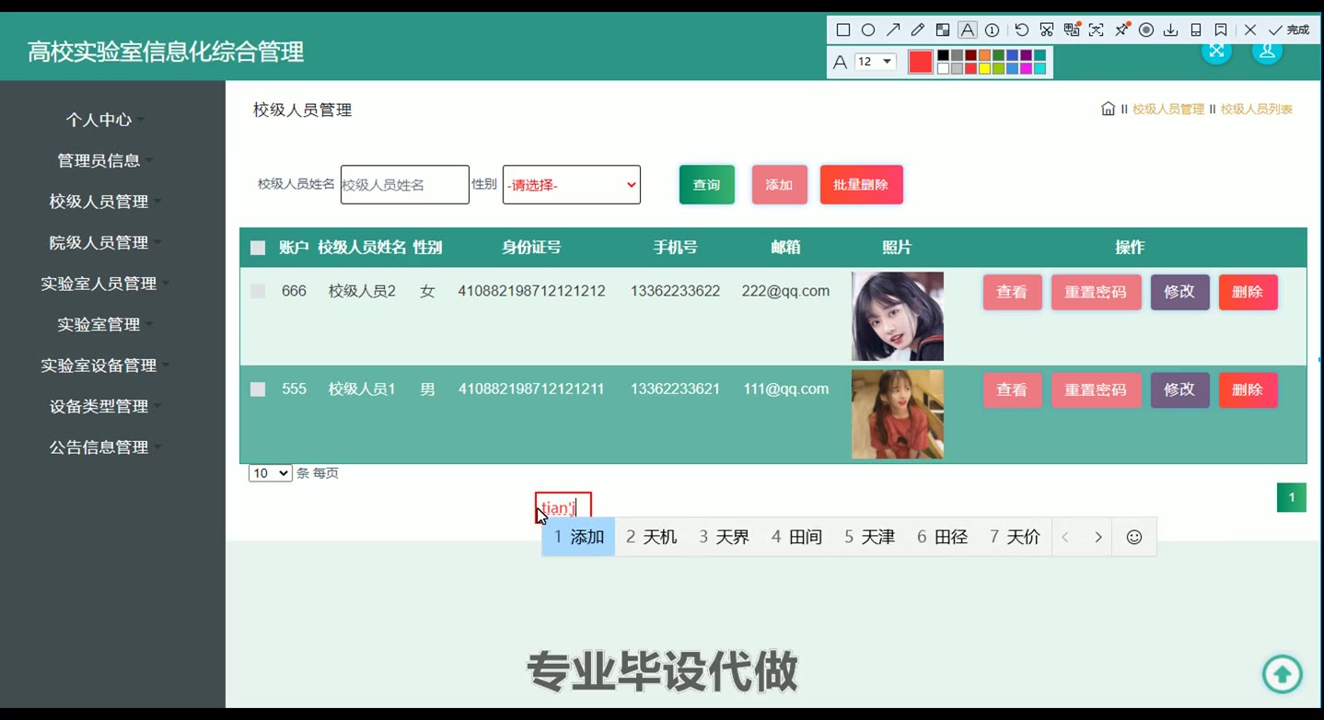Click the email 222@qq.com cell
Screen dimensions: 1324x720
pos(785,291)
